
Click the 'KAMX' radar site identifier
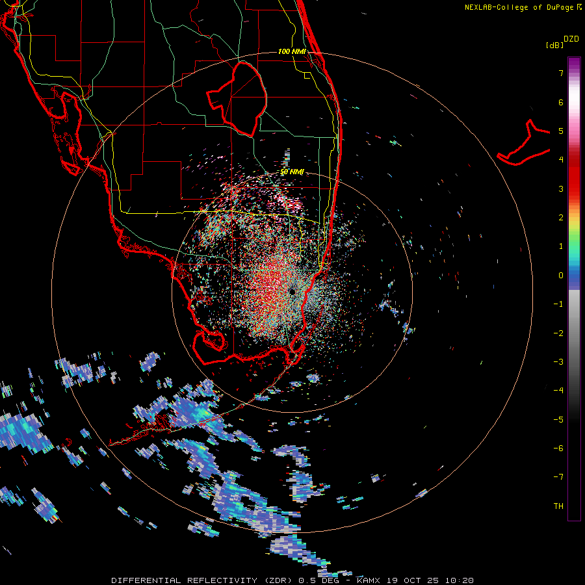click(x=369, y=580)
